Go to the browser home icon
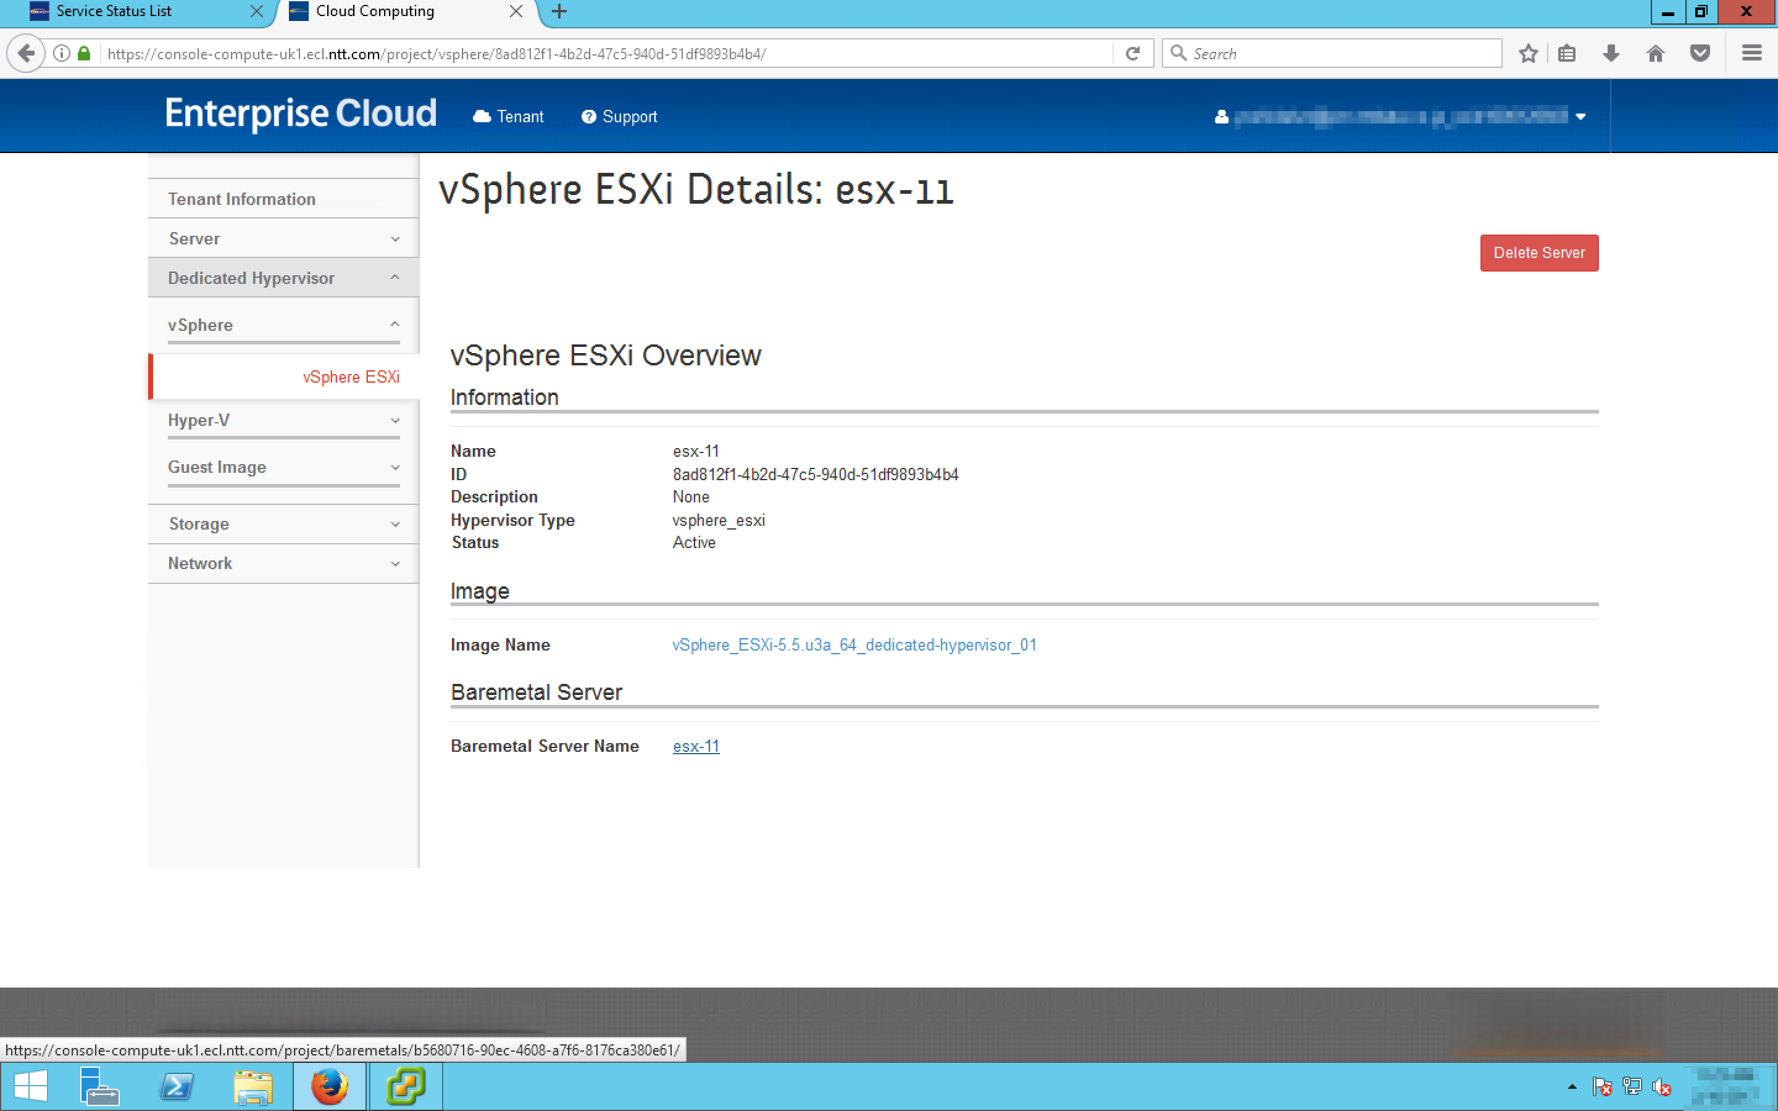Screen dimensions: 1778x1111 coord(1655,54)
